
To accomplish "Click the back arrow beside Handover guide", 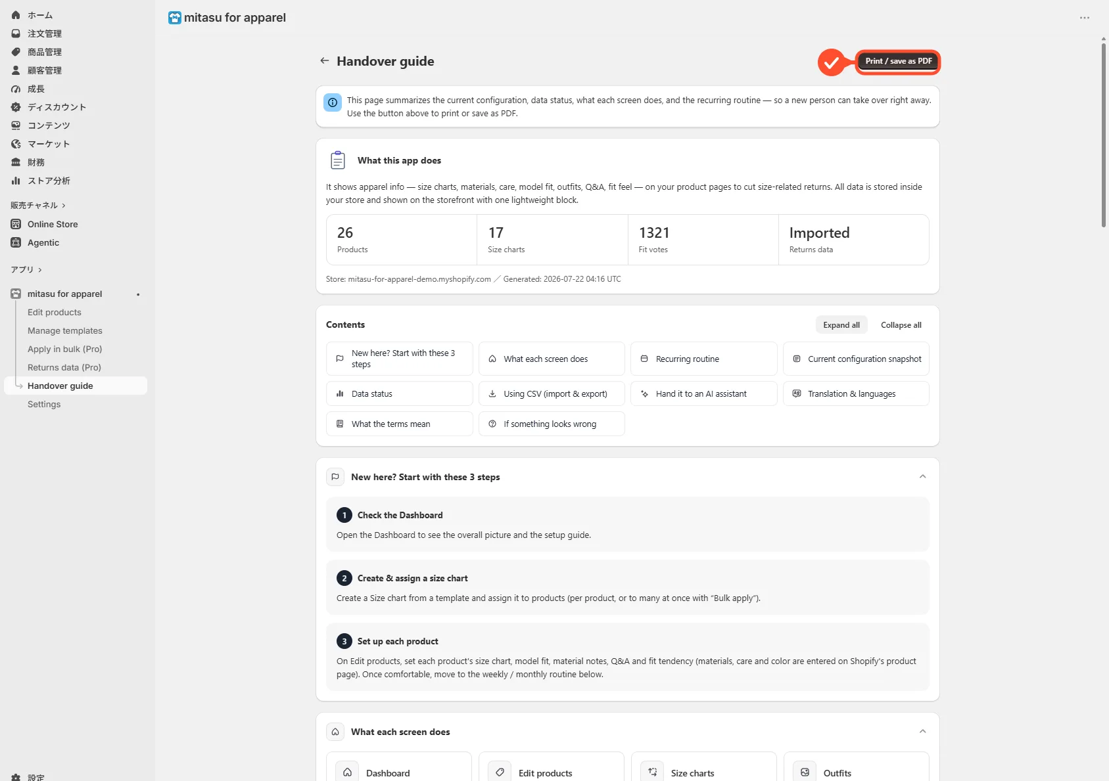I will [x=324, y=61].
